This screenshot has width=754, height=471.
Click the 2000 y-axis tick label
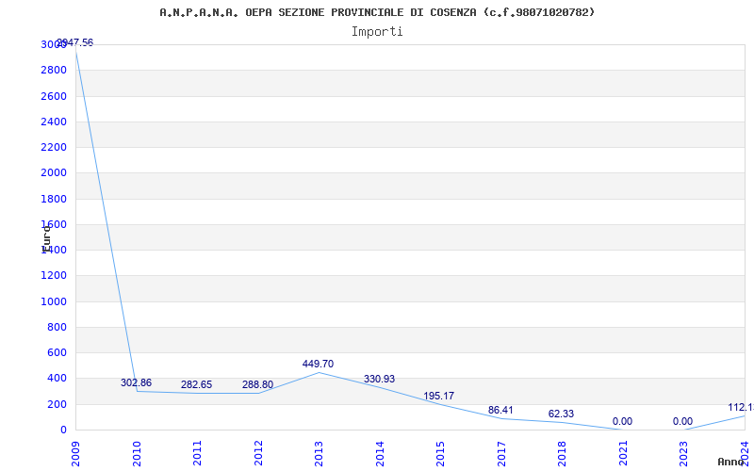pyautogui.click(x=54, y=172)
